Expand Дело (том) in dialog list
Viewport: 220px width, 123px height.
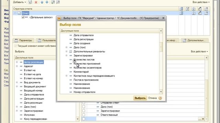point(66,47)
